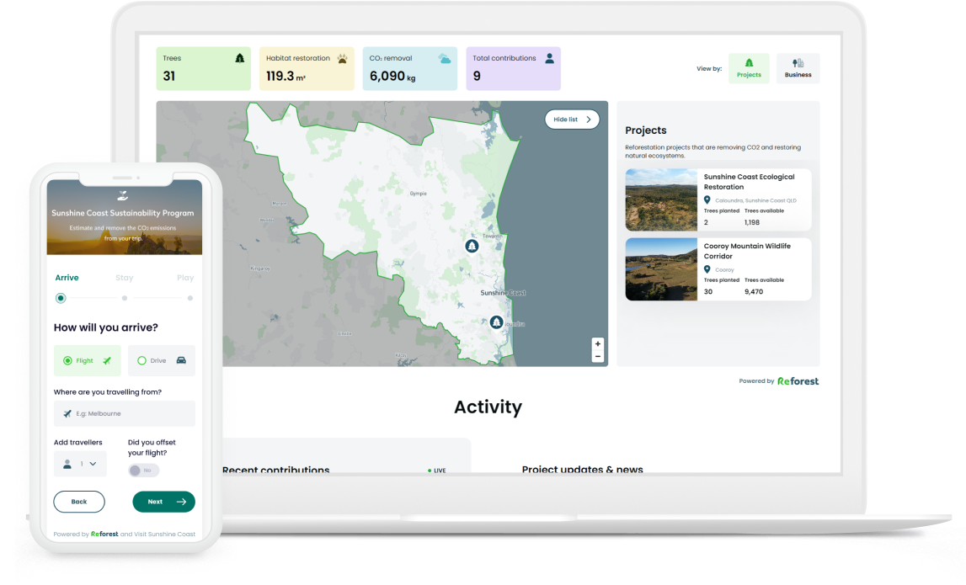
Task: Click the cloud icon in CO₂ removal card
Action: (x=445, y=59)
